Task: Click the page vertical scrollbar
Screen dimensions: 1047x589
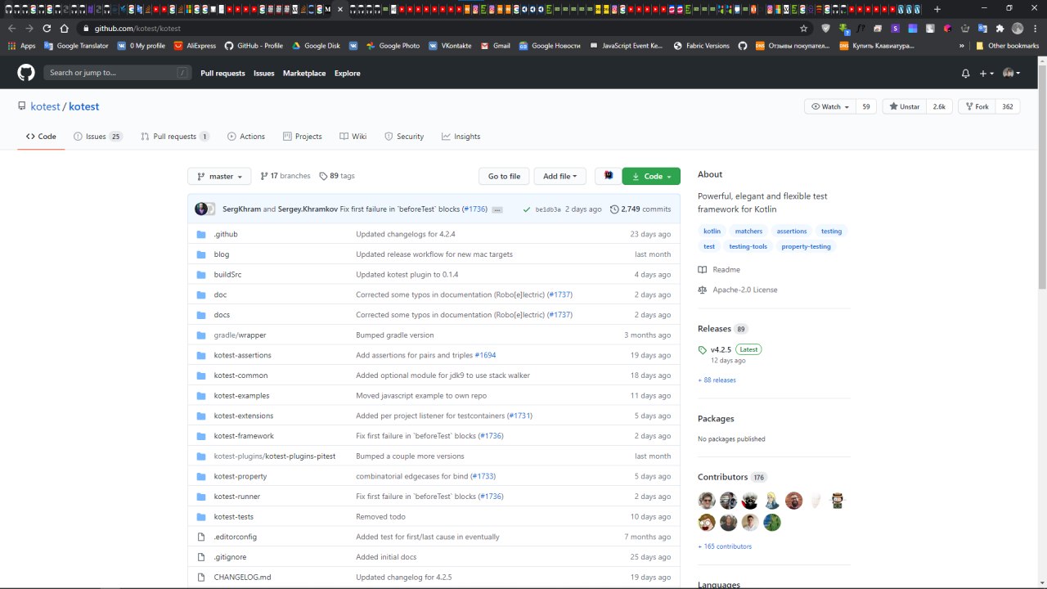Action: 1042,176
